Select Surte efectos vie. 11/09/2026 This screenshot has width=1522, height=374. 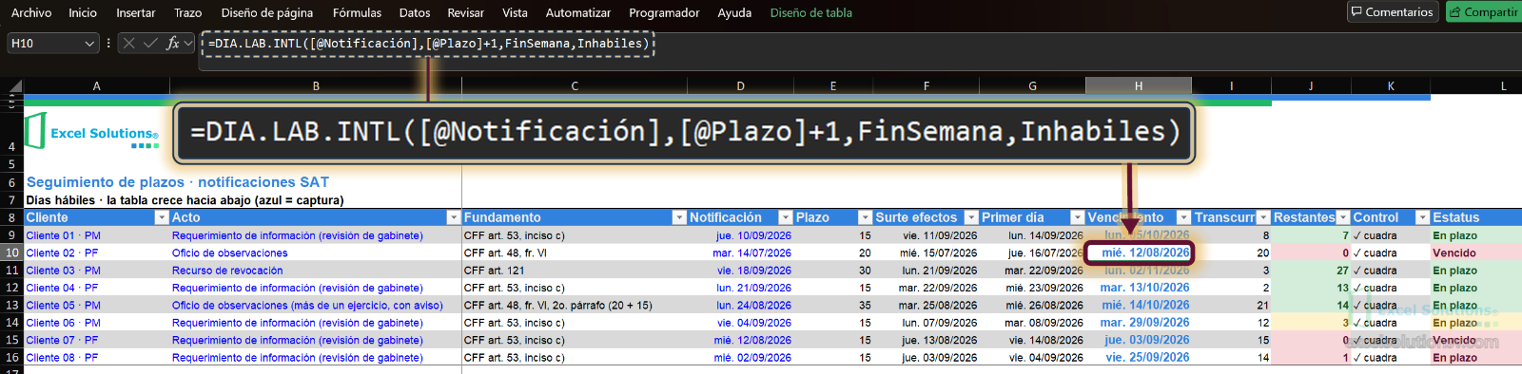926,235
